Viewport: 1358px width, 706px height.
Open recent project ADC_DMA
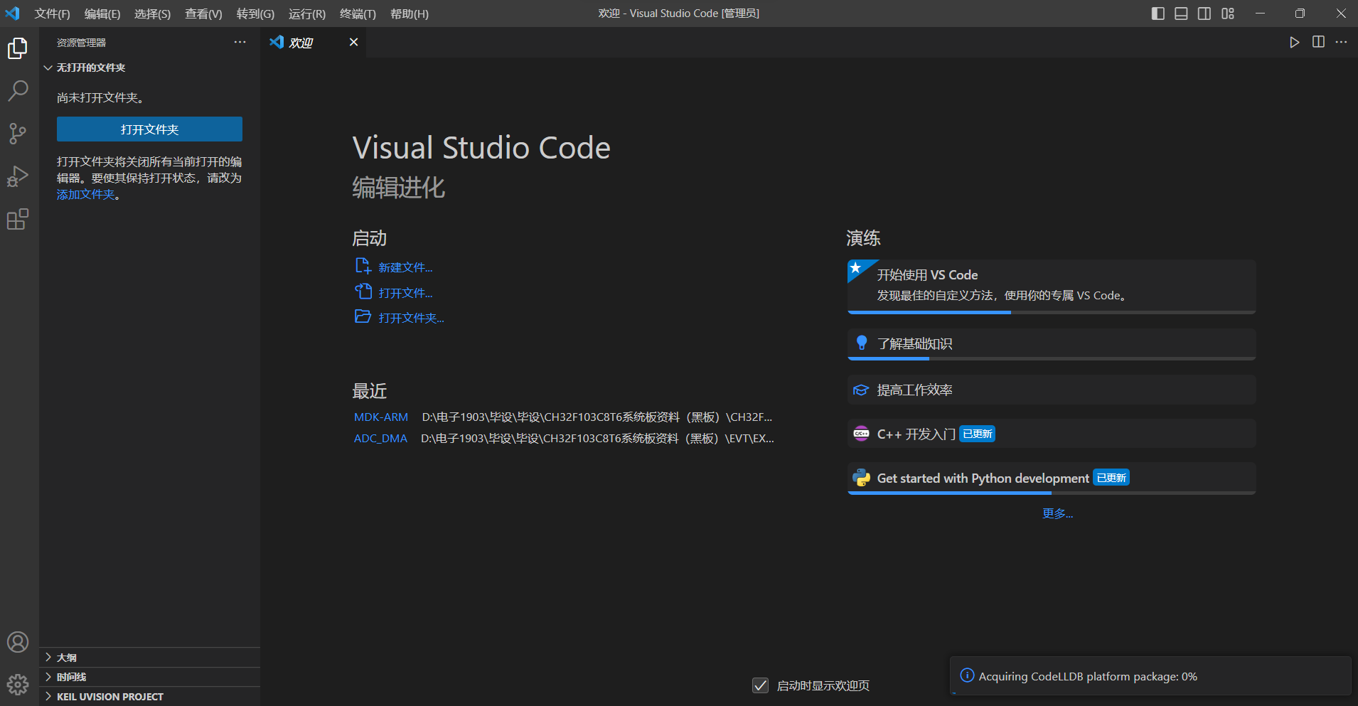380,438
